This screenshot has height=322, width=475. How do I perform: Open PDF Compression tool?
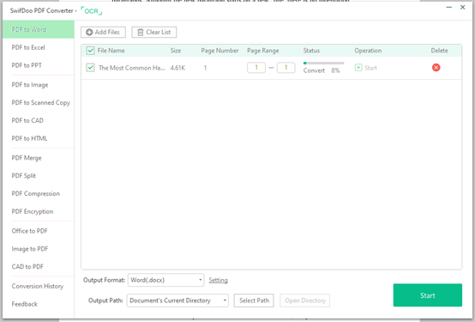click(x=35, y=193)
